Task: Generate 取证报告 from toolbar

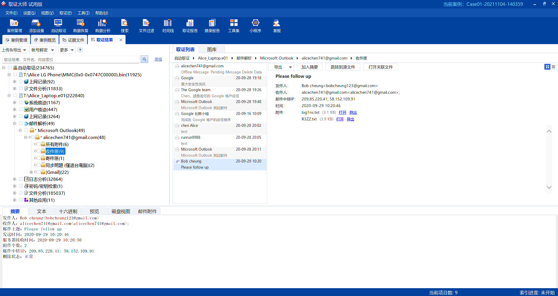Action: click(190, 26)
